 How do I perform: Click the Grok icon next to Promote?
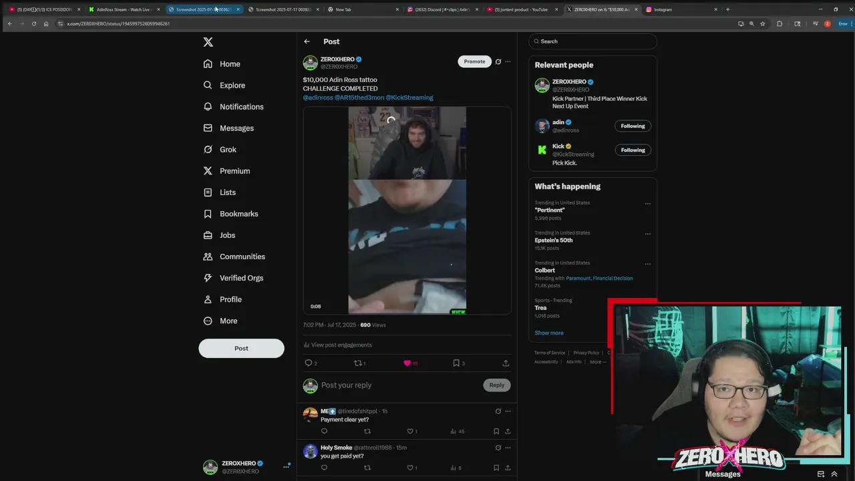point(498,61)
